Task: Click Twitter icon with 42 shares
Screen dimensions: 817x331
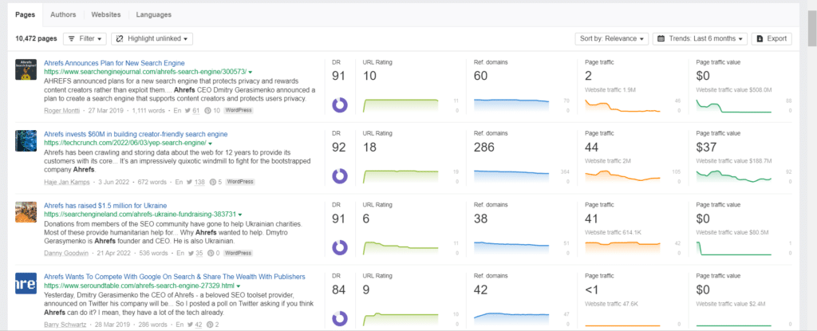Action: coord(191,325)
